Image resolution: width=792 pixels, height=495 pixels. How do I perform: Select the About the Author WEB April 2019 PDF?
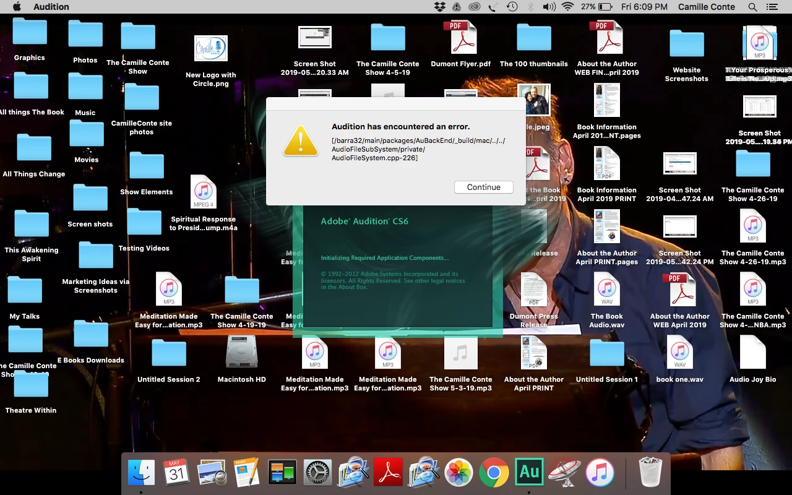(680, 289)
